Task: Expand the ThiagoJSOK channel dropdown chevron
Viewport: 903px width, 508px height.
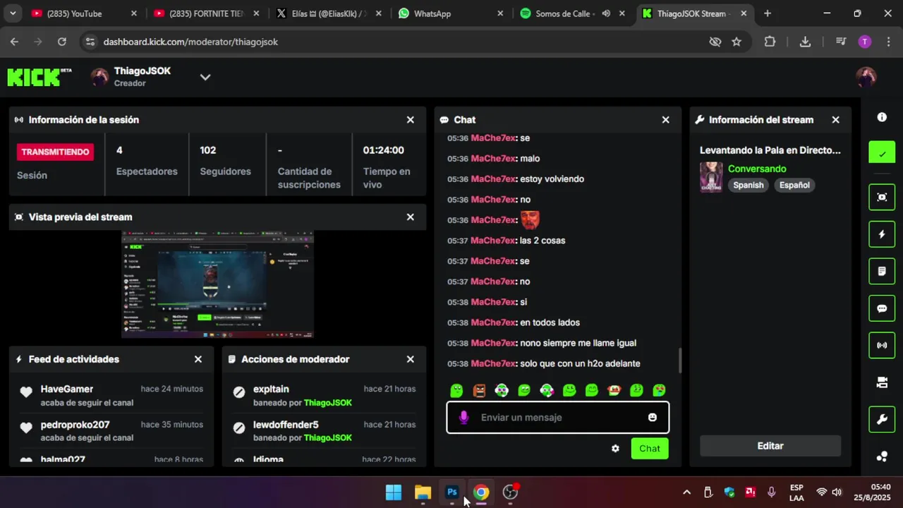Action: 205,77
